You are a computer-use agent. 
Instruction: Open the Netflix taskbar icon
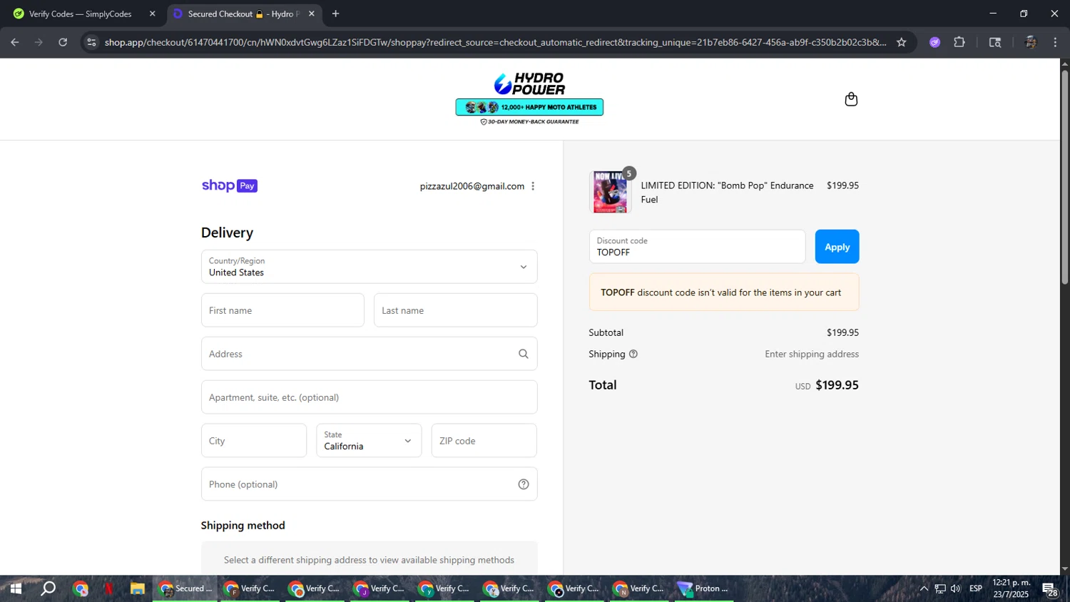(109, 588)
